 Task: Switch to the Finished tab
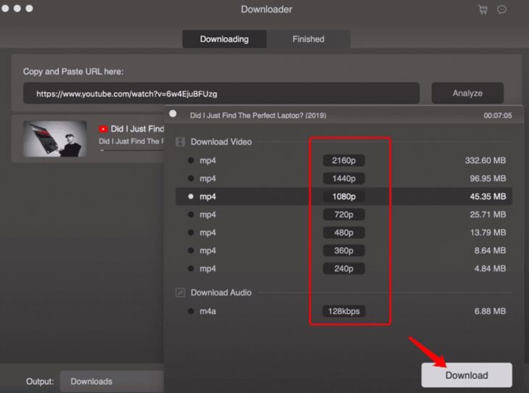point(308,39)
